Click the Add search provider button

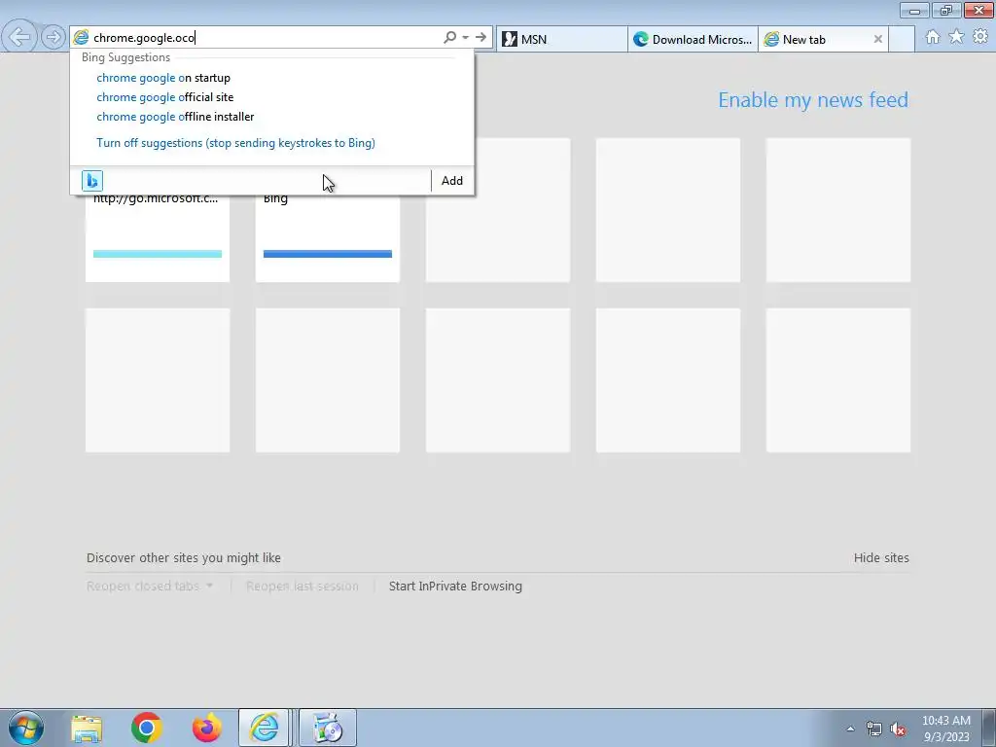452,180
